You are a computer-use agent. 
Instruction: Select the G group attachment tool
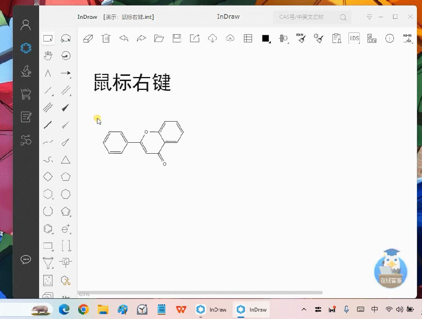tap(66, 262)
